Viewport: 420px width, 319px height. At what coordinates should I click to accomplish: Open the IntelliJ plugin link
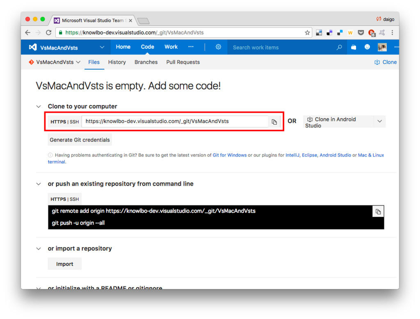click(292, 155)
